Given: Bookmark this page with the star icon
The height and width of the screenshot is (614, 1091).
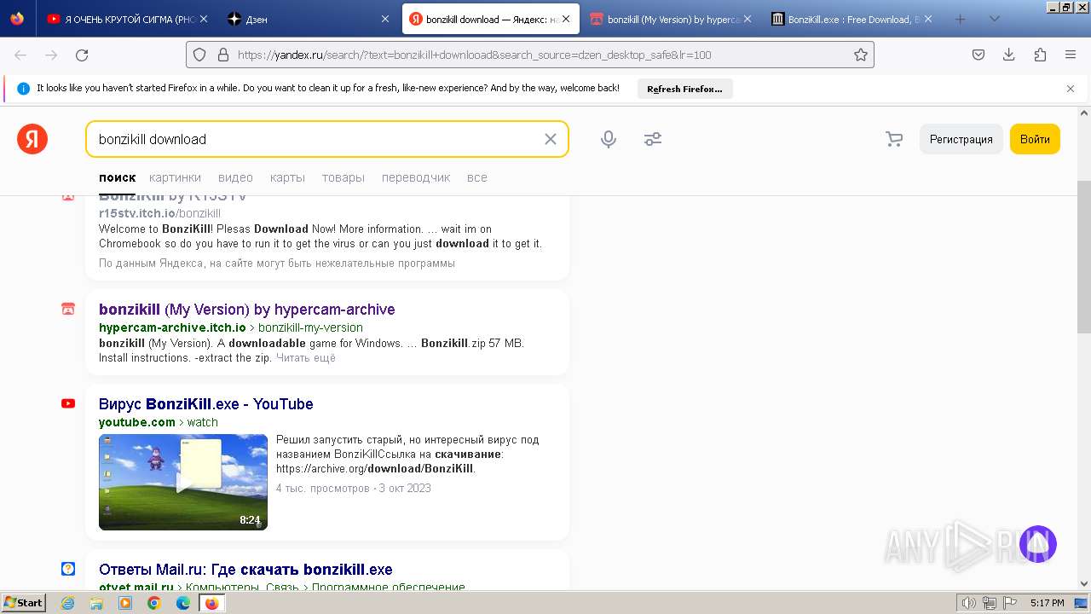Looking at the screenshot, I should (861, 55).
